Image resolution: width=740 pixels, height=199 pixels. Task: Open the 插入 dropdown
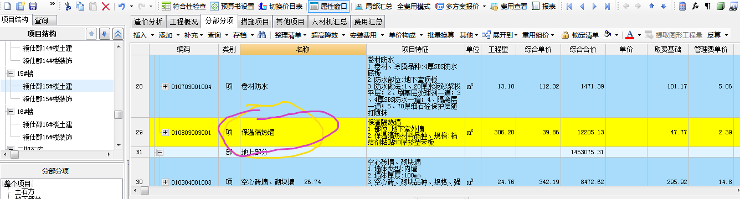[144, 35]
